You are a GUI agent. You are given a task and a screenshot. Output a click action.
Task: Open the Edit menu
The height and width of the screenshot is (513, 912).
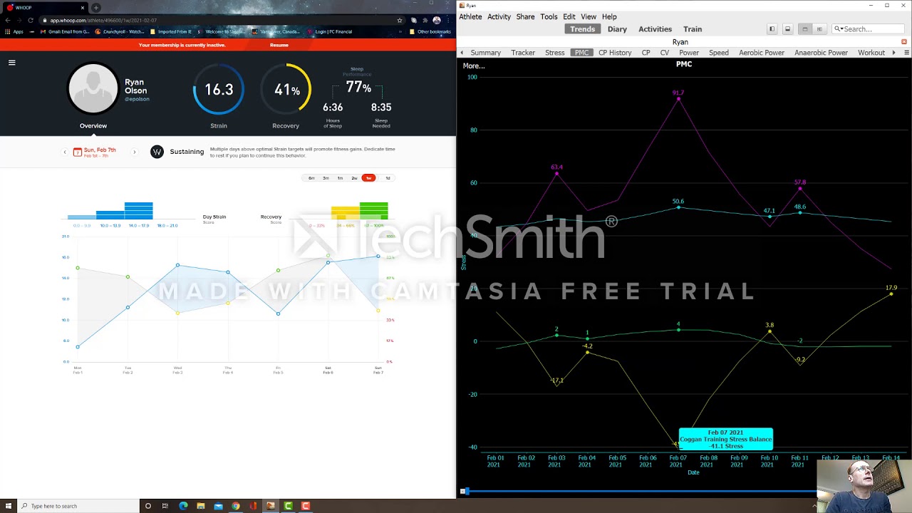[x=569, y=16]
